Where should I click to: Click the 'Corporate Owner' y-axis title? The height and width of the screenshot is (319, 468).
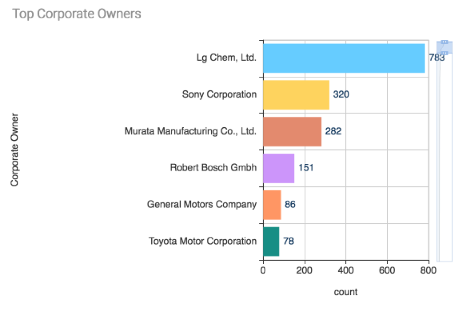click(x=14, y=150)
